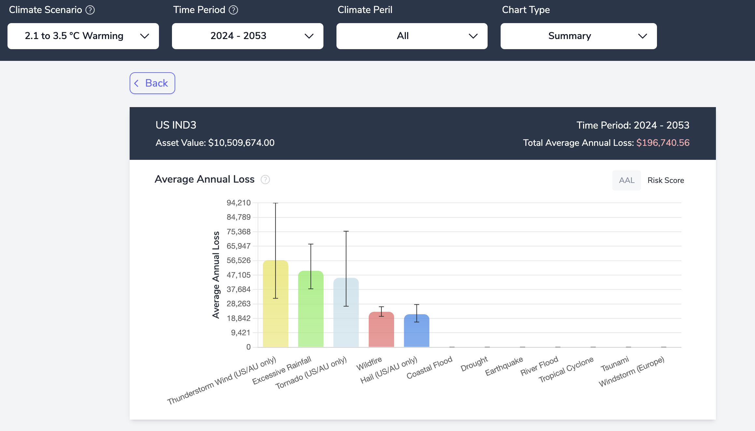The image size is (755, 431).
Task: Click the Time Period: 2024 - 2053 header text
Action: click(633, 125)
